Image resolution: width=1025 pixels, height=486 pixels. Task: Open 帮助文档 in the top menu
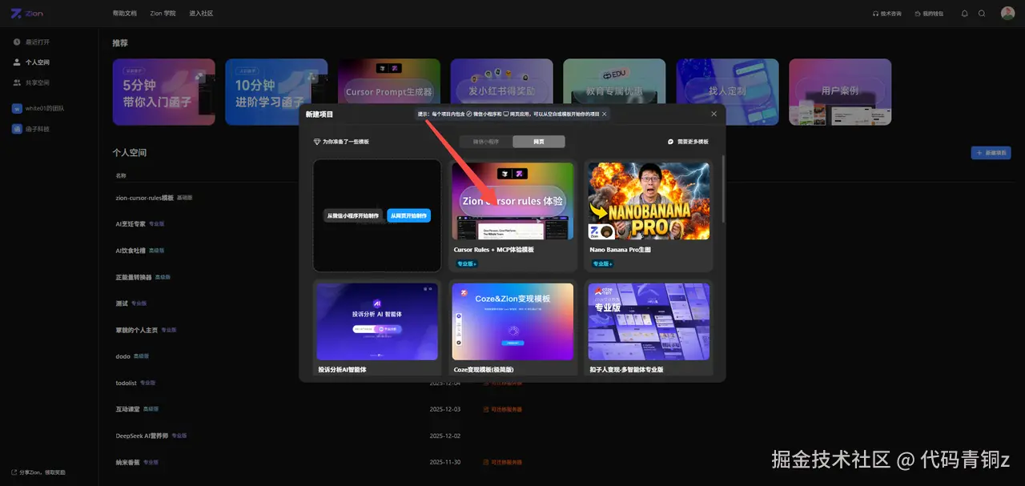pos(125,14)
